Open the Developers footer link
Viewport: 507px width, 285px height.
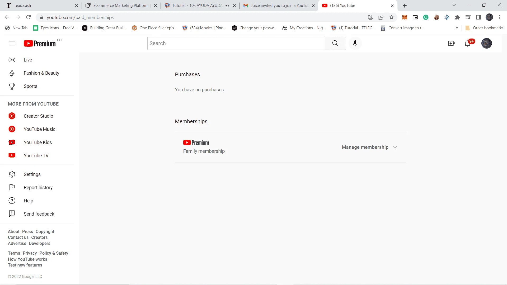pos(40,243)
